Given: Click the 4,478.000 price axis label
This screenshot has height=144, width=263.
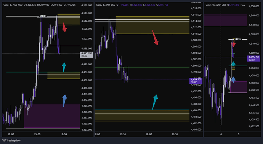Looking at the screenshot, I should tap(87, 88).
